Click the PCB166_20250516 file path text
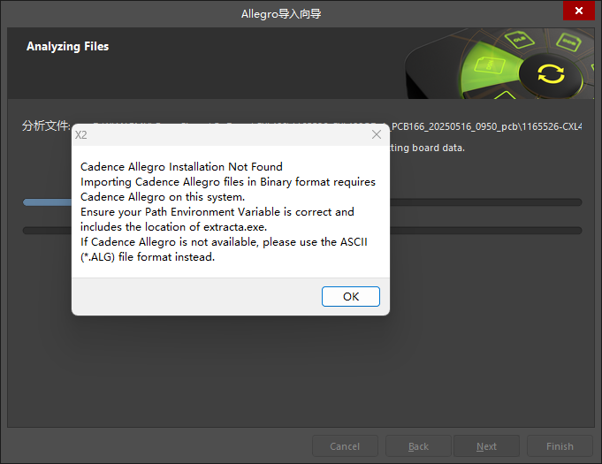 point(486,126)
